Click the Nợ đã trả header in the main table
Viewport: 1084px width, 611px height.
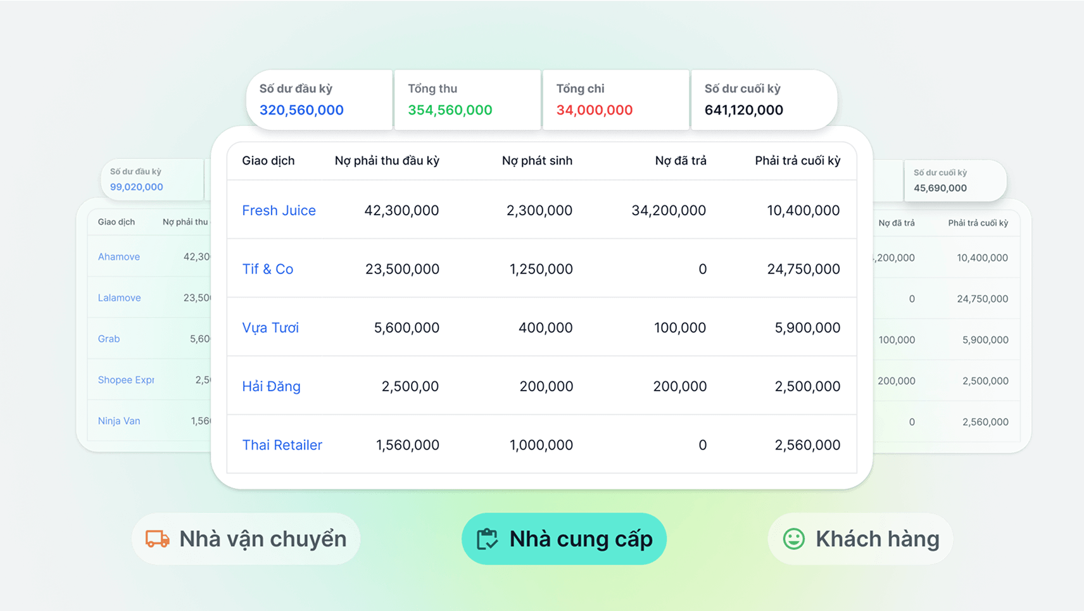tap(681, 161)
